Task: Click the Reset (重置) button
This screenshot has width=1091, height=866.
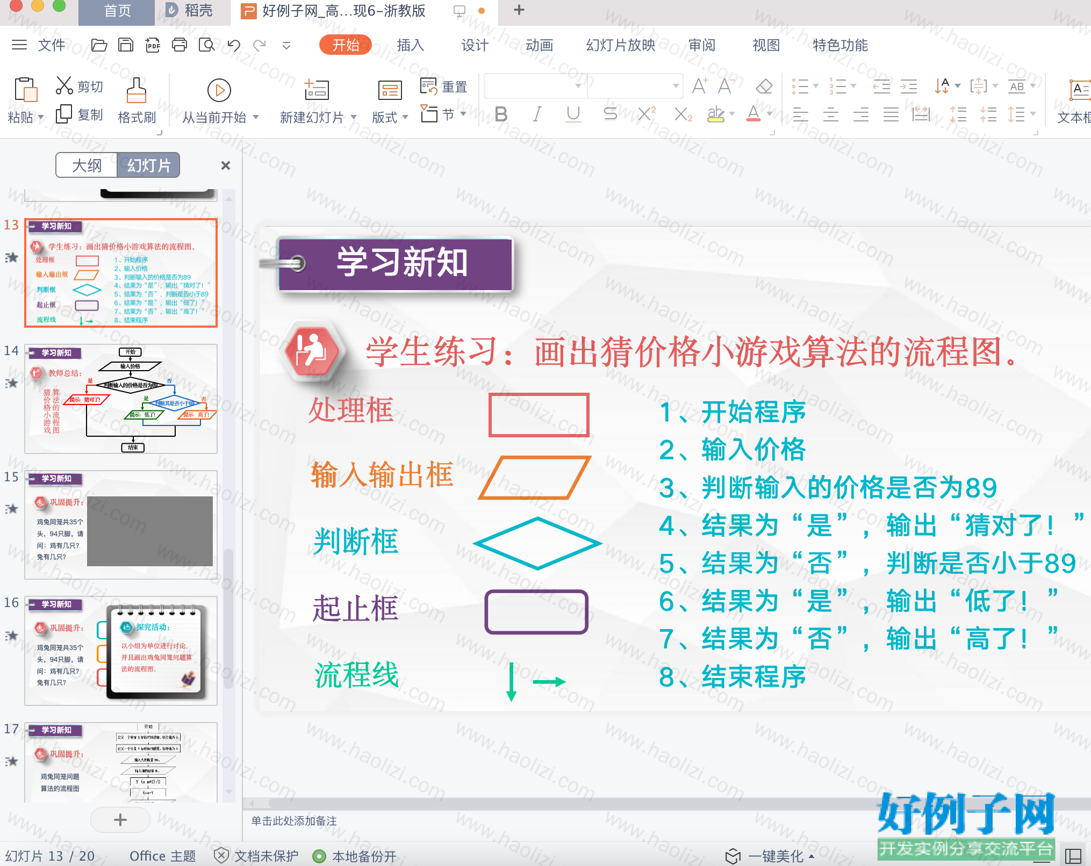Action: point(443,86)
